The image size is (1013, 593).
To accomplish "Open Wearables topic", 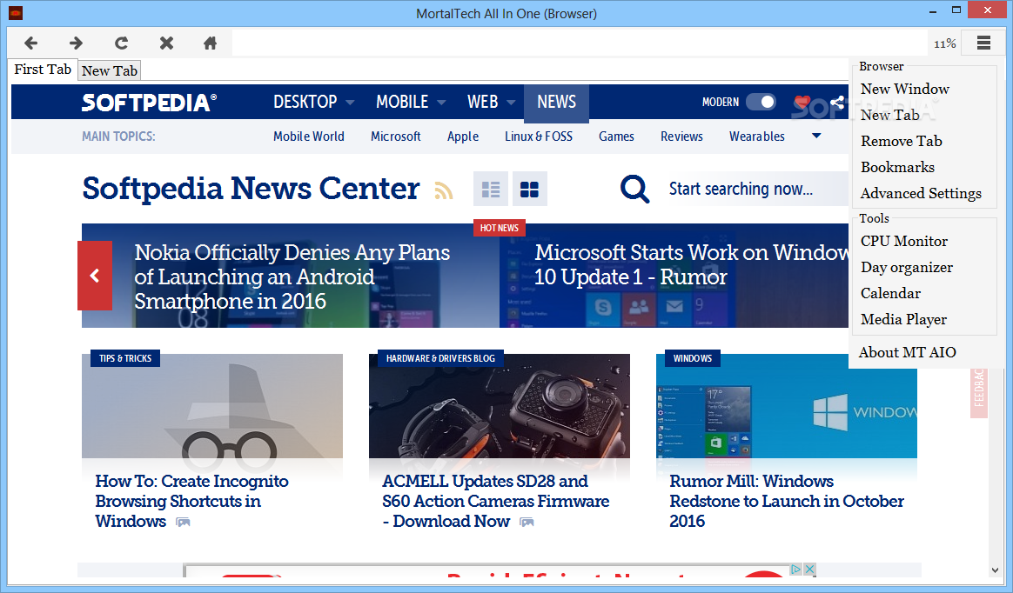I will [x=756, y=137].
